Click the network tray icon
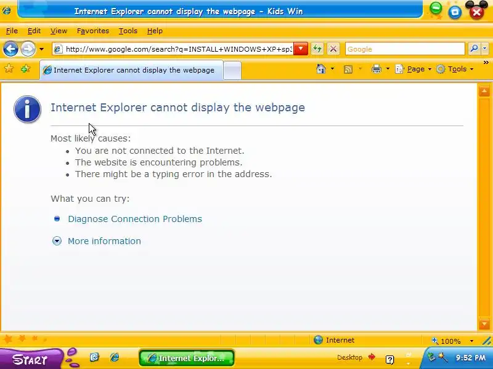The width and height of the screenshot is (493, 369). (x=431, y=357)
